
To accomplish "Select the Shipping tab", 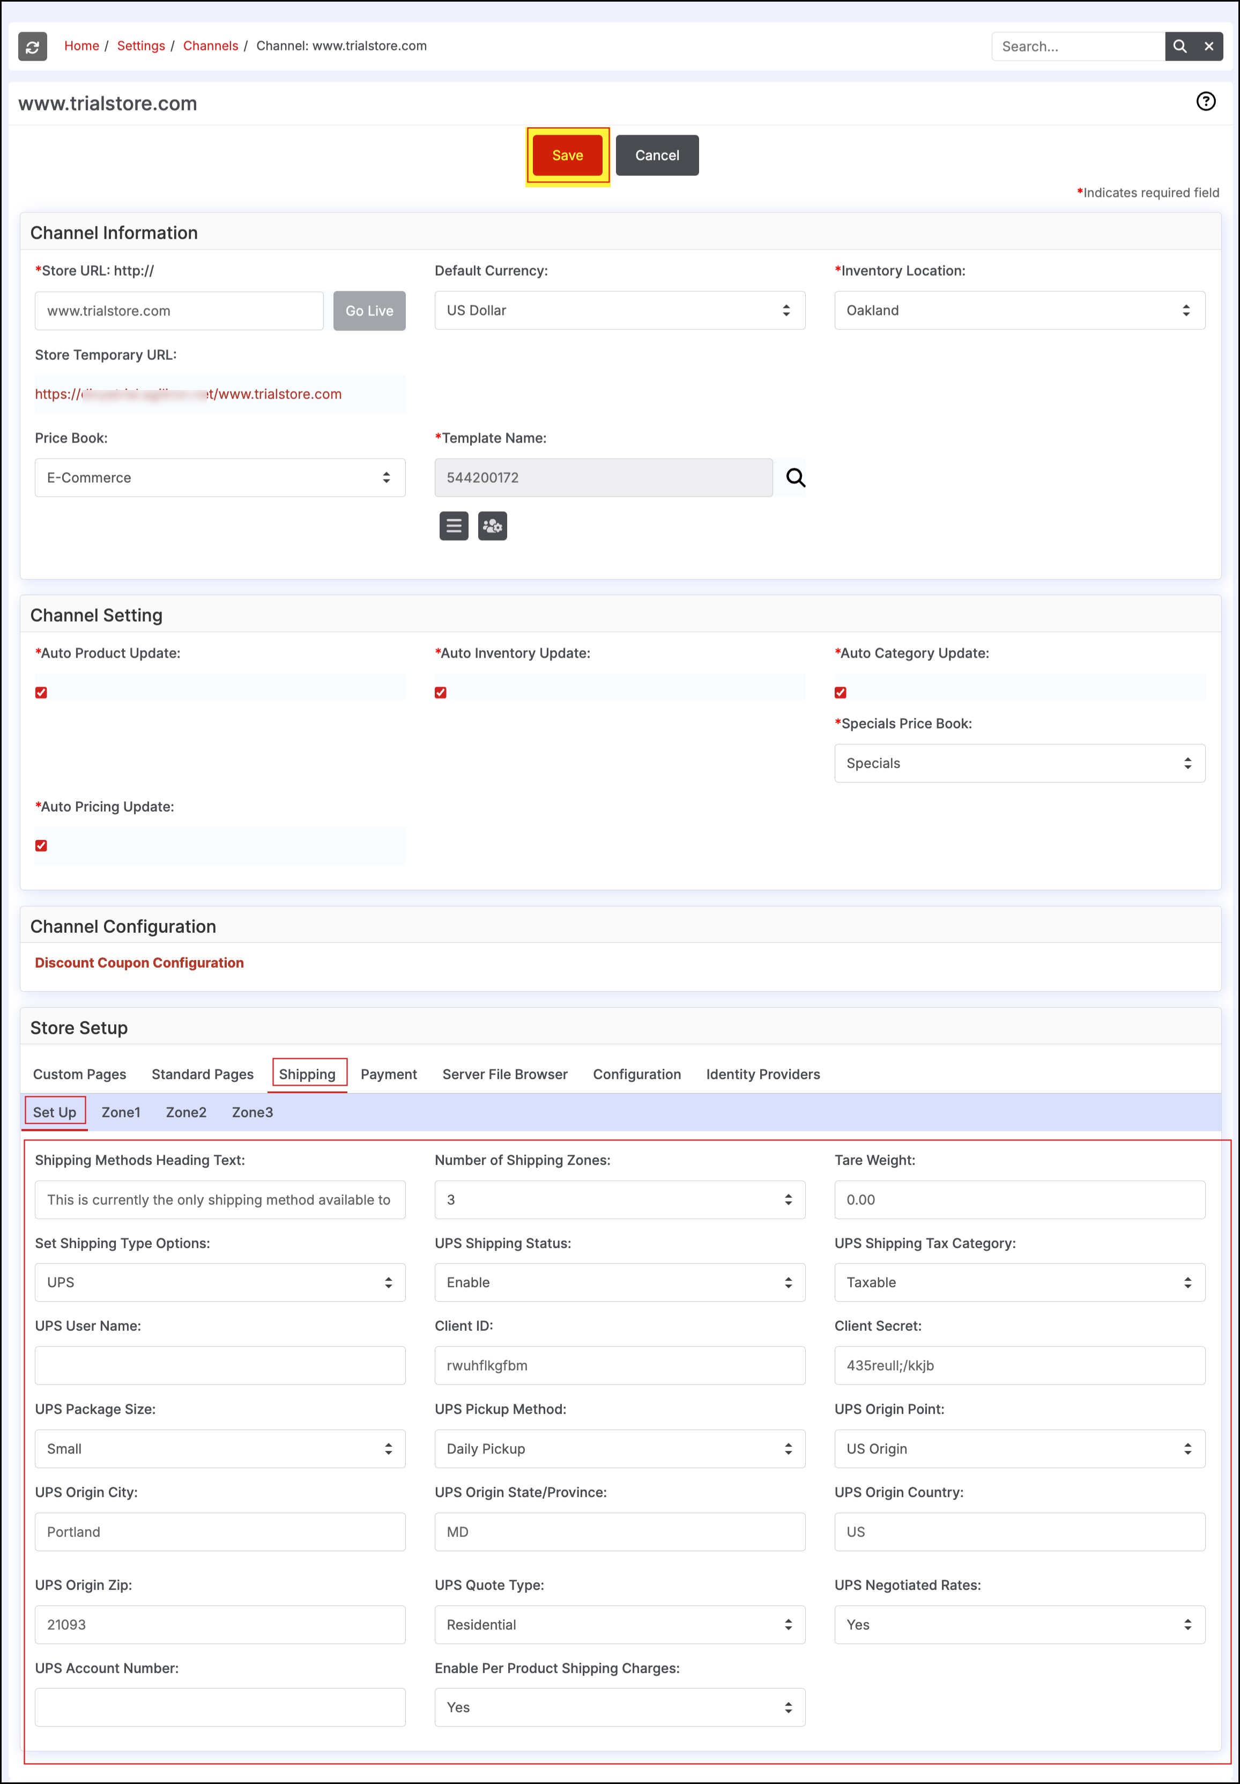I will coord(308,1074).
